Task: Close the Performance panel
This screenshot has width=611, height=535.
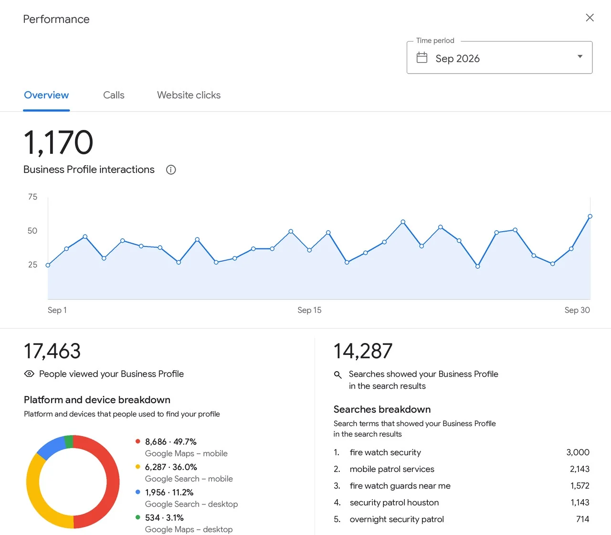Action: 590,18
